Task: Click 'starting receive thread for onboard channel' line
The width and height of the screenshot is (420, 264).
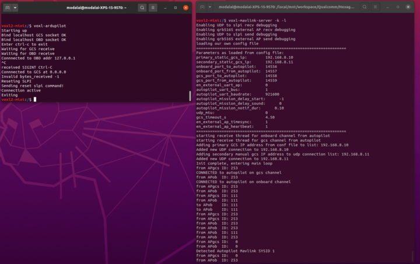Action: pos(263,136)
